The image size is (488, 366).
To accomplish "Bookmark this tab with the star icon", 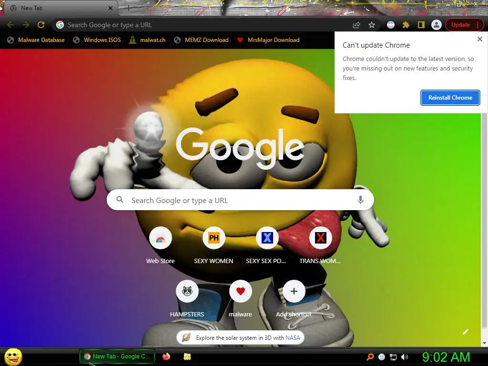I will (x=372, y=25).
